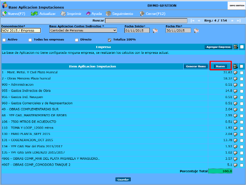Viewport: 246px width, 185px height.
Task: Jump to first record arrow
Action: click(192, 21)
